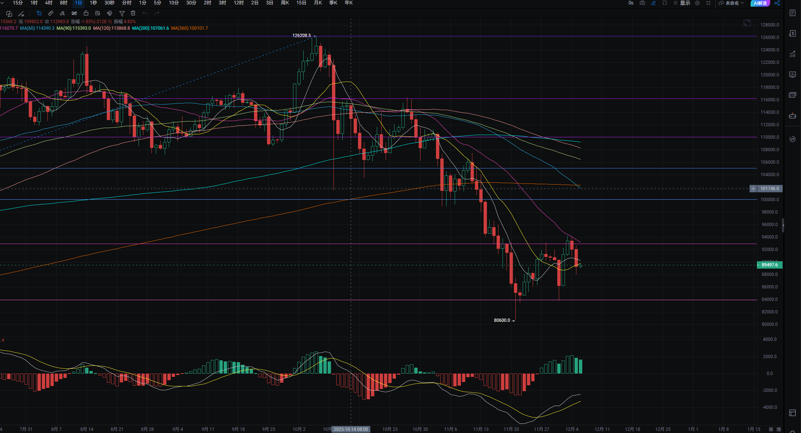Click the share icon at top right

click(777, 3)
